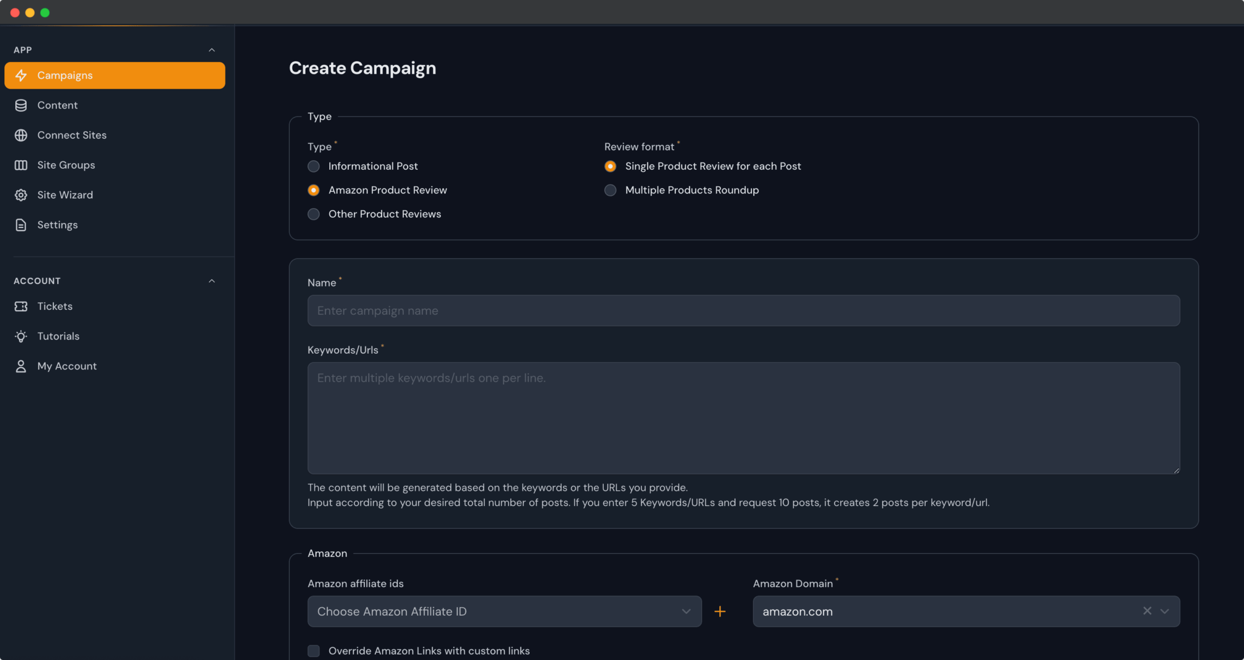The image size is (1244, 660).
Task: Click the Site Wizard gear icon
Action: coord(21,195)
